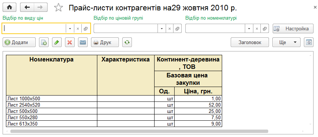Viewport: 318px width, 137px height.
Task: Click the Ціна, грн. header
Action: point(198,91)
